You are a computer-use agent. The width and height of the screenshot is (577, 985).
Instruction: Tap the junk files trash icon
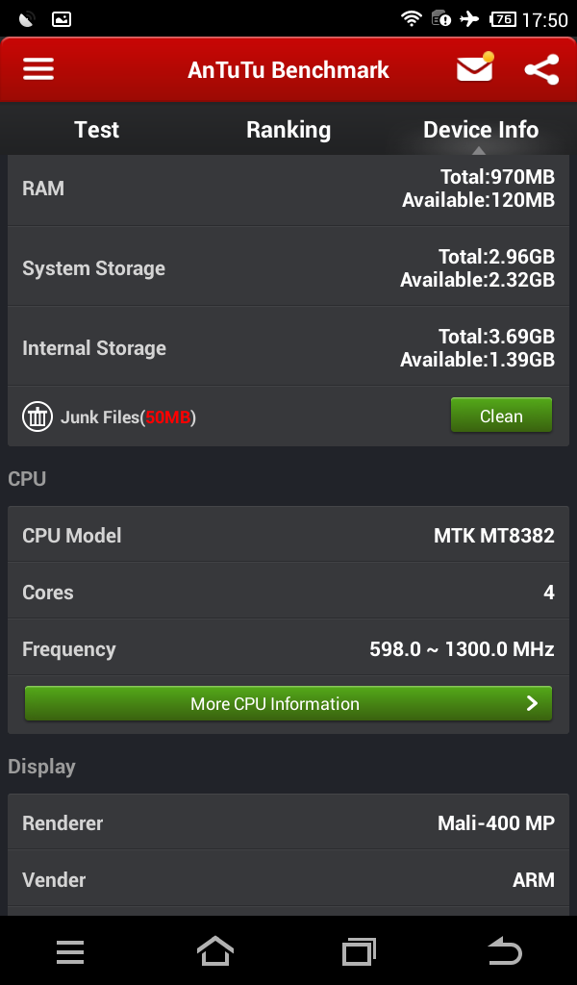pos(38,417)
